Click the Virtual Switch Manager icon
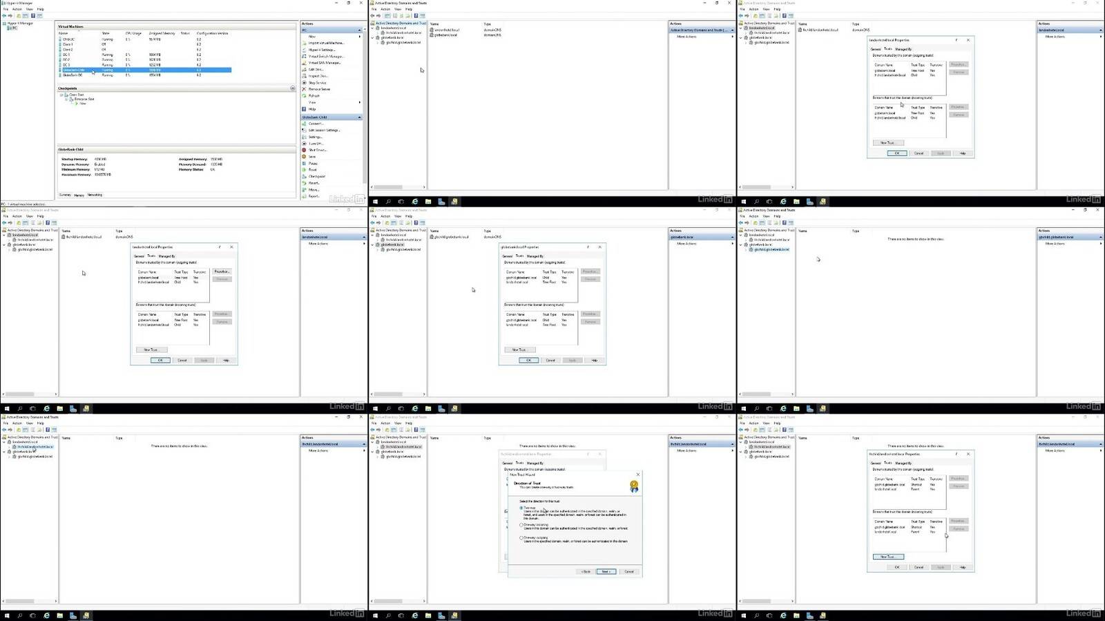Image resolution: width=1105 pixels, height=621 pixels. pos(304,56)
